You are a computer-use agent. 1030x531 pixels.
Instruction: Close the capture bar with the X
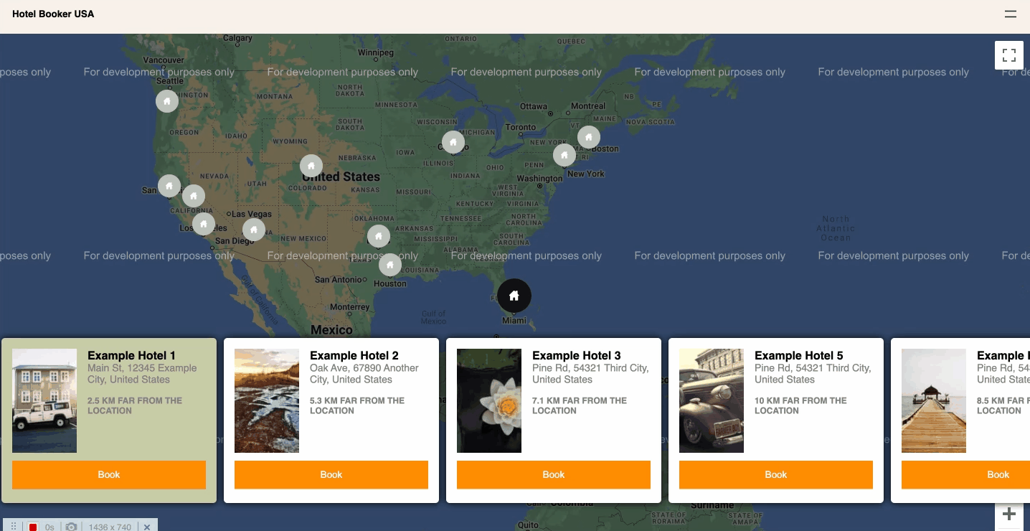(147, 527)
